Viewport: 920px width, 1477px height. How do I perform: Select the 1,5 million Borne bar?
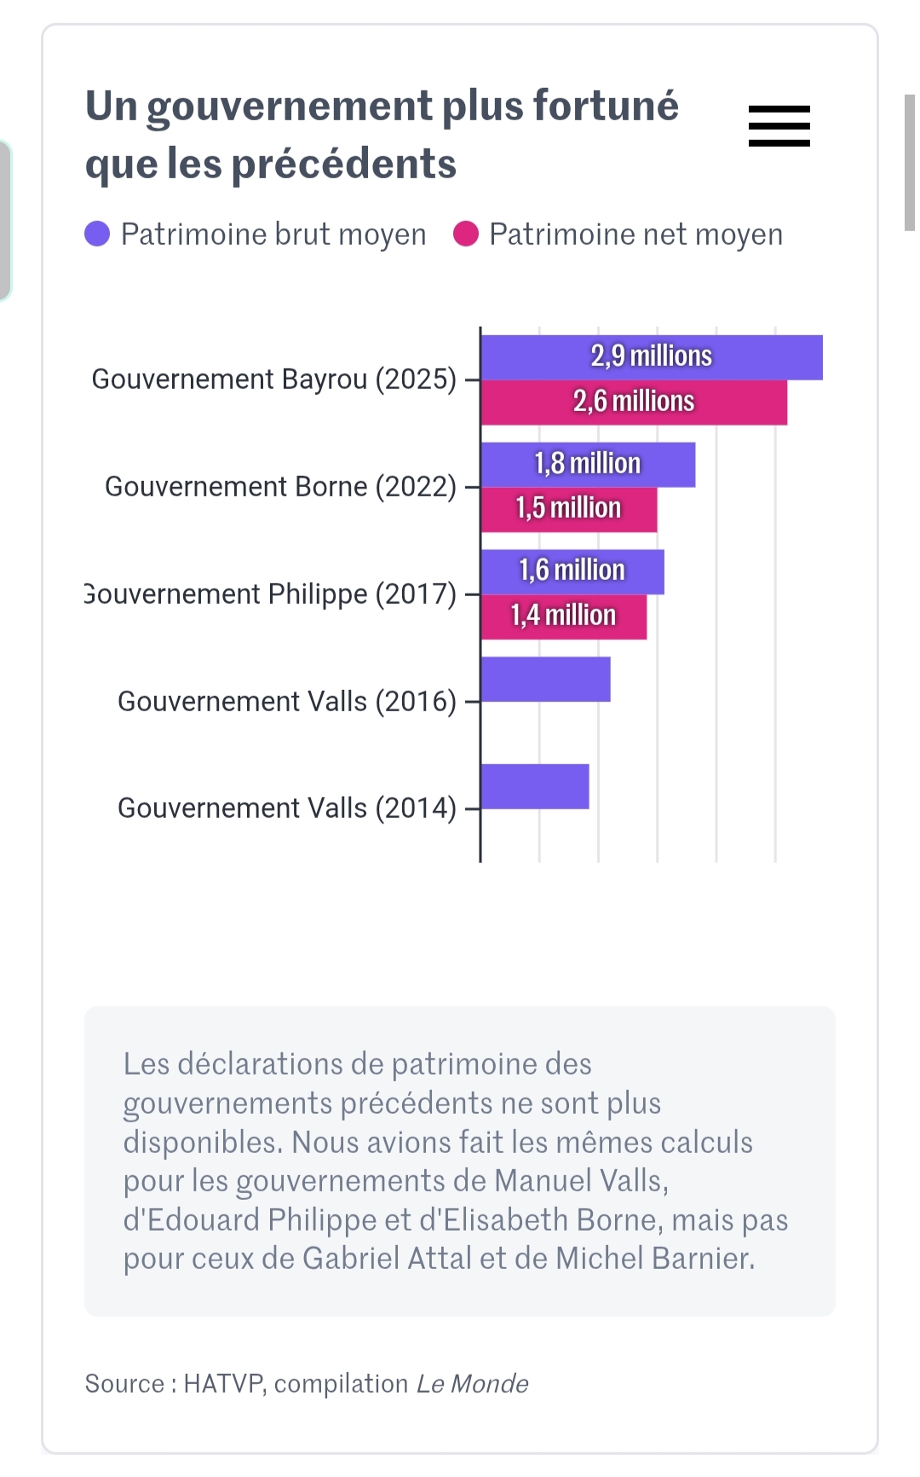[568, 509]
